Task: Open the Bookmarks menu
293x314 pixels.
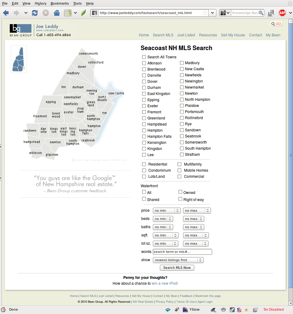Action: [x=60, y=3]
